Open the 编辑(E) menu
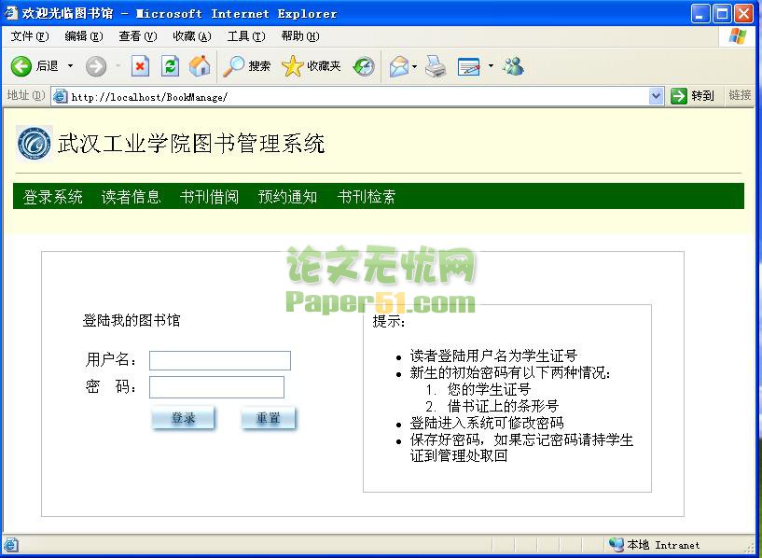This screenshot has height=558, width=762. click(84, 36)
